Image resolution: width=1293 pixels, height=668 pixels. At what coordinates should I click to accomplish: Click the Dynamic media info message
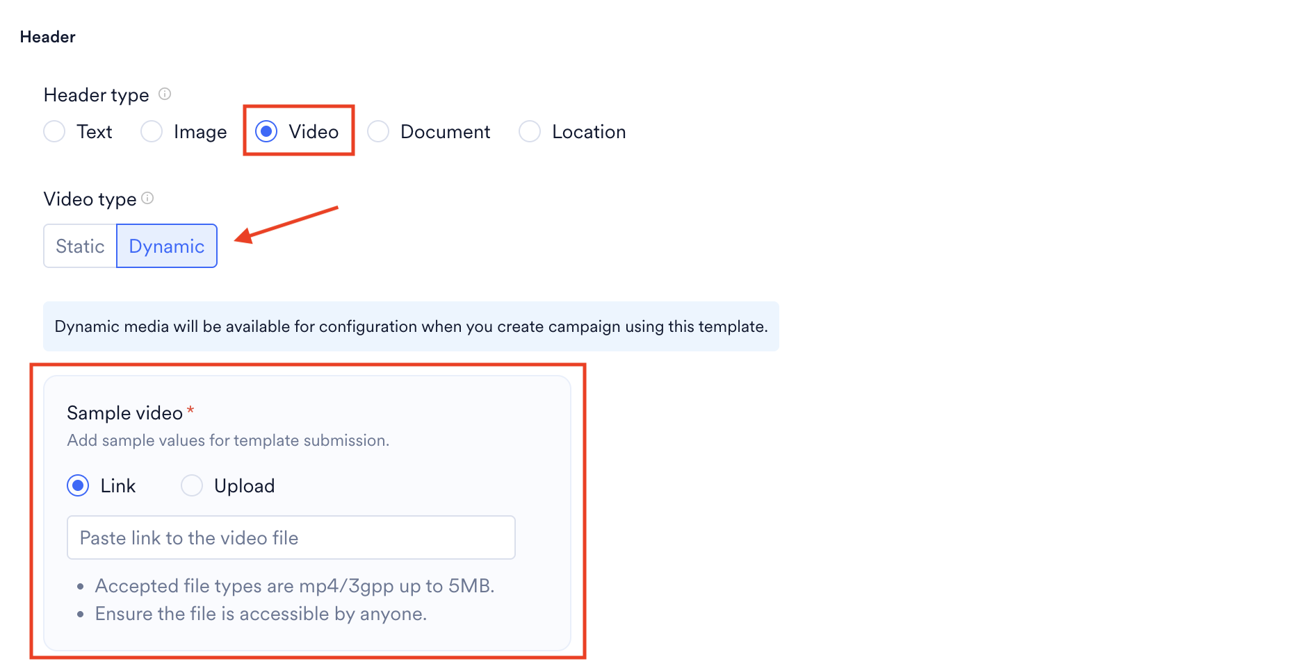click(411, 326)
